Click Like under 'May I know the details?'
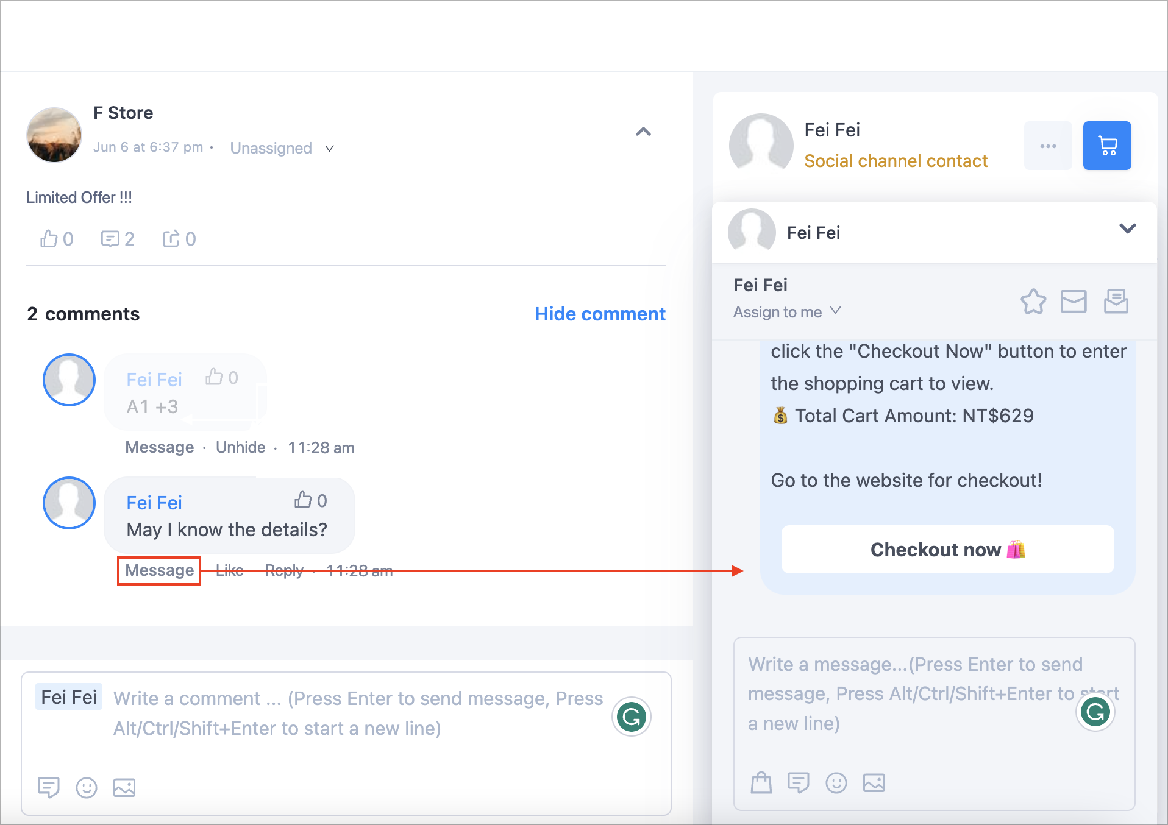This screenshot has width=1168, height=825. click(229, 570)
